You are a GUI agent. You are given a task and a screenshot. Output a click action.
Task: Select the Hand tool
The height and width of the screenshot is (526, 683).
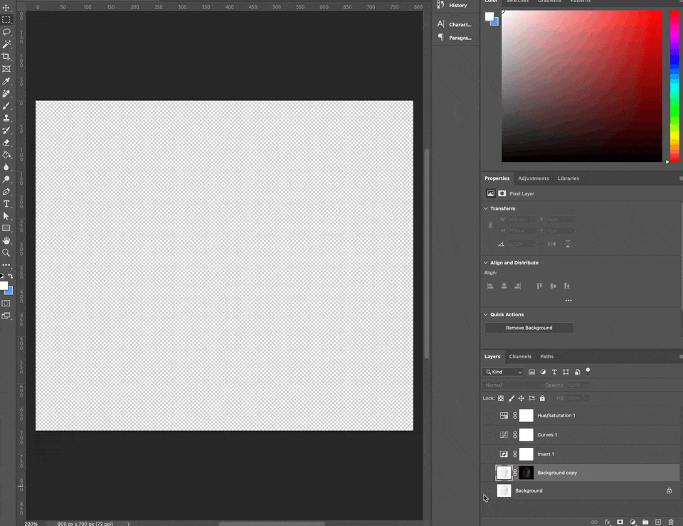[6, 240]
